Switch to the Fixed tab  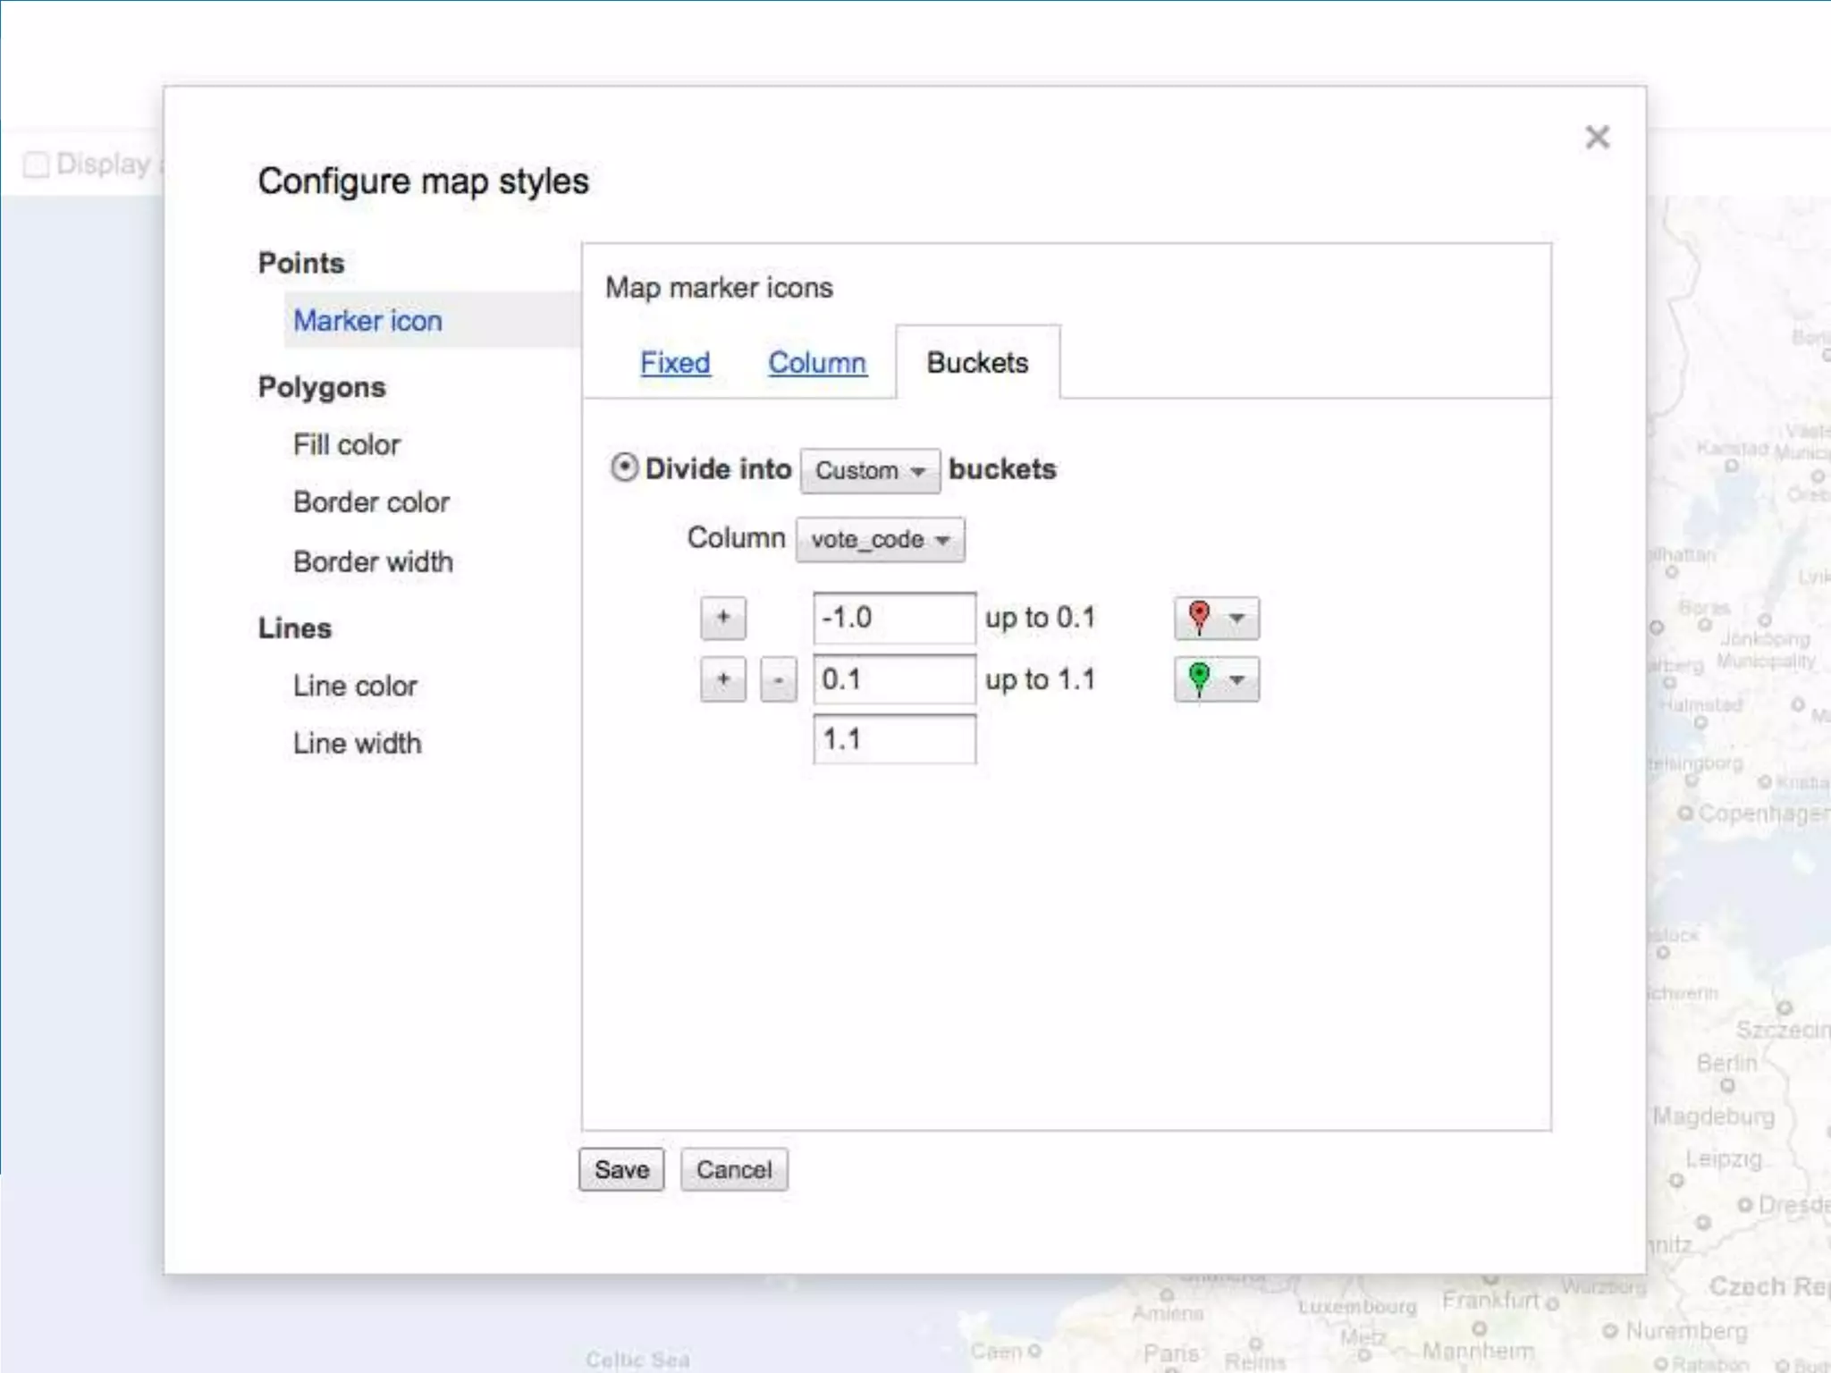(x=675, y=363)
